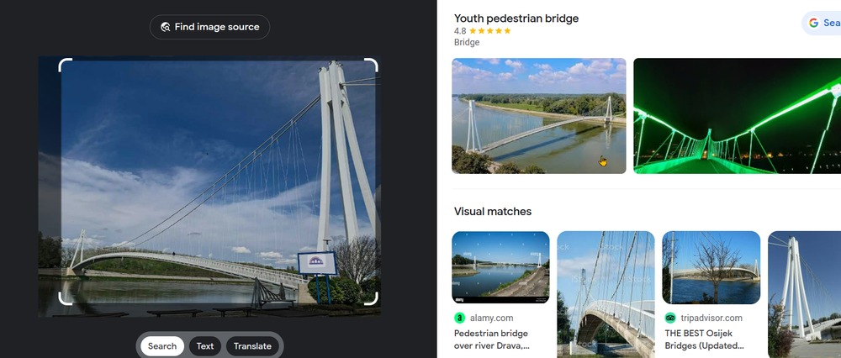Open the iStock bridge arch thumbnail
The image size is (841, 358).
[x=606, y=294]
